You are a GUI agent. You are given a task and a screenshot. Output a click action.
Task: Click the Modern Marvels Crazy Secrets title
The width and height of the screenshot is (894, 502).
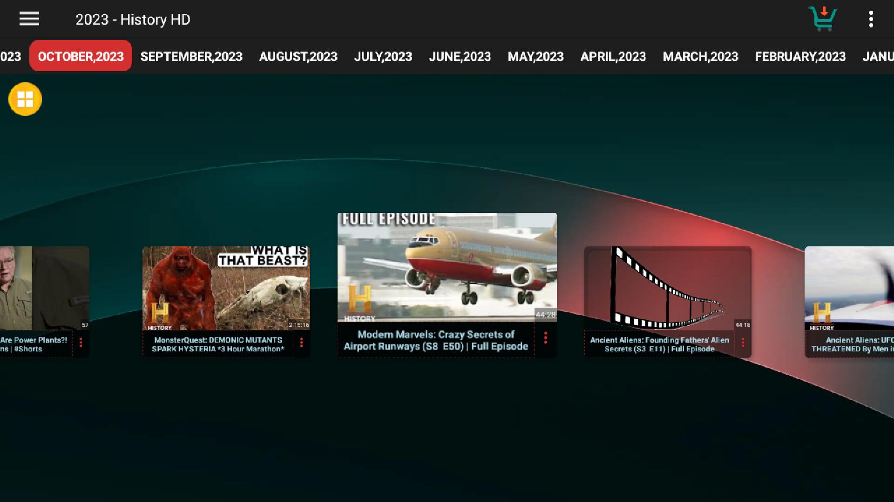[x=436, y=340]
